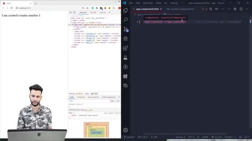Screen dimensions: 252x141
Task: Open the Manage gear in VS Code
Action: click(126, 130)
